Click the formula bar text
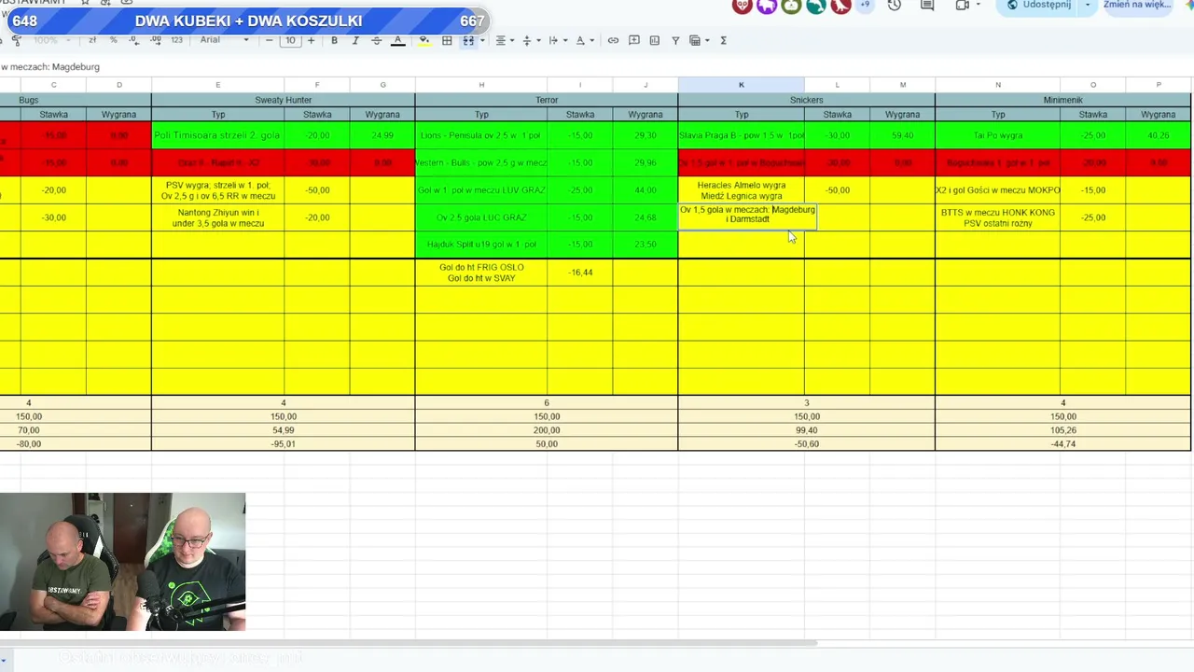The image size is (1194, 672). [x=49, y=67]
